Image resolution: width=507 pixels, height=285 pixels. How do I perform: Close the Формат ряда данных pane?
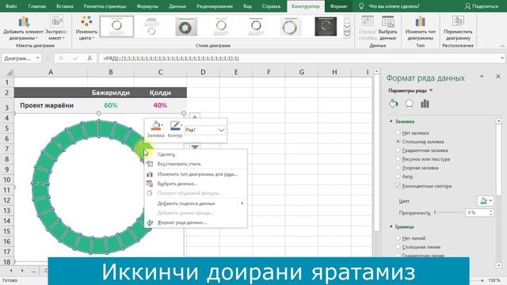[x=498, y=76]
